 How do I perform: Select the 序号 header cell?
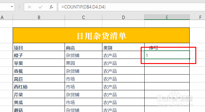[167, 47]
